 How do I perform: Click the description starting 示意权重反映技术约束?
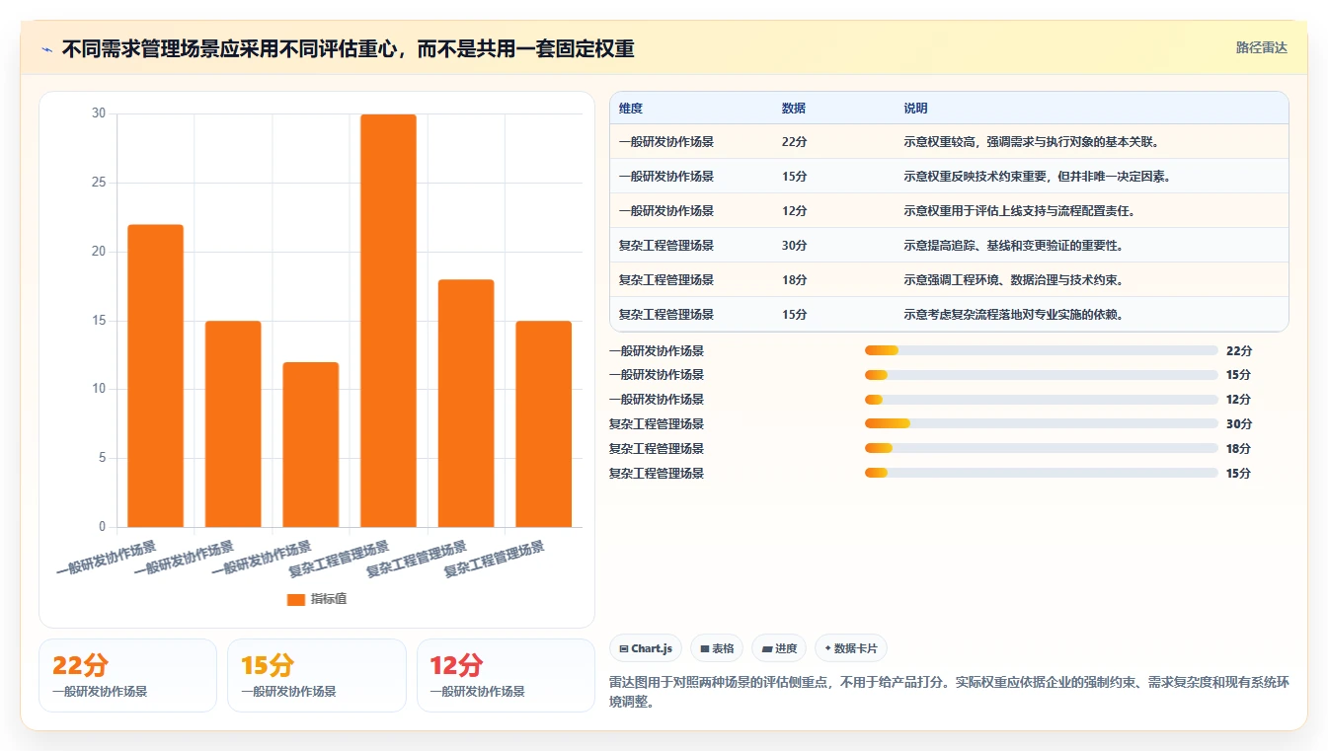(1038, 177)
